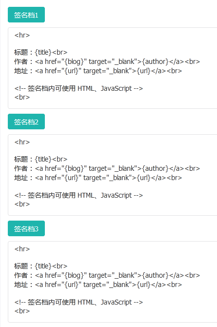
Task: Click the 签名档1 green button
Action: click(26, 15)
